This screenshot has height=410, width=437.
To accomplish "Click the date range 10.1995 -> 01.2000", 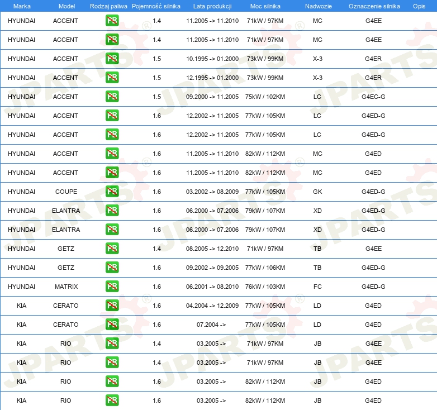I will [212, 59].
